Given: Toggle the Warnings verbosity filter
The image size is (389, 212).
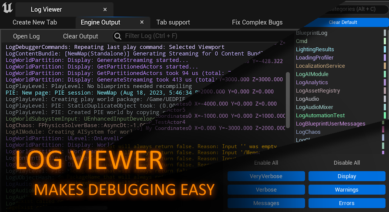Looking at the screenshot, I should [347, 189].
